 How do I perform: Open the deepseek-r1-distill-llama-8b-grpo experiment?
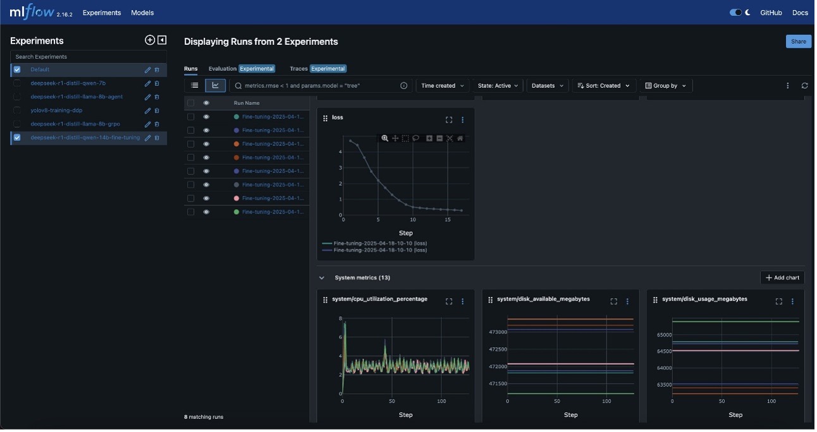pyautogui.click(x=75, y=124)
